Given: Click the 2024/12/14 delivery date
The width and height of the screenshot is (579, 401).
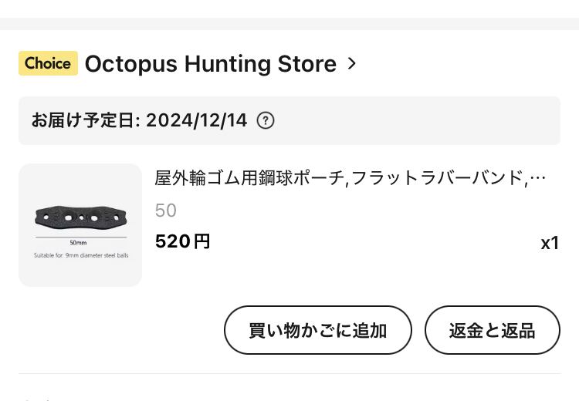Looking at the screenshot, I should pos(196,120).
